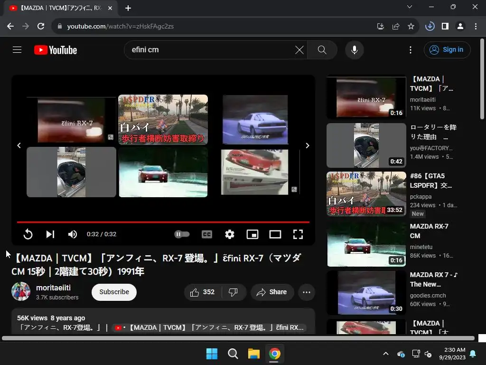
Task: Open Chrome downloads icon
Action: [430, 27]
